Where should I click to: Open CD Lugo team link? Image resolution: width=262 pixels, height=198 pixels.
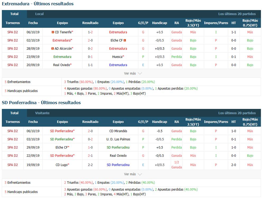(x=62, y=165)
